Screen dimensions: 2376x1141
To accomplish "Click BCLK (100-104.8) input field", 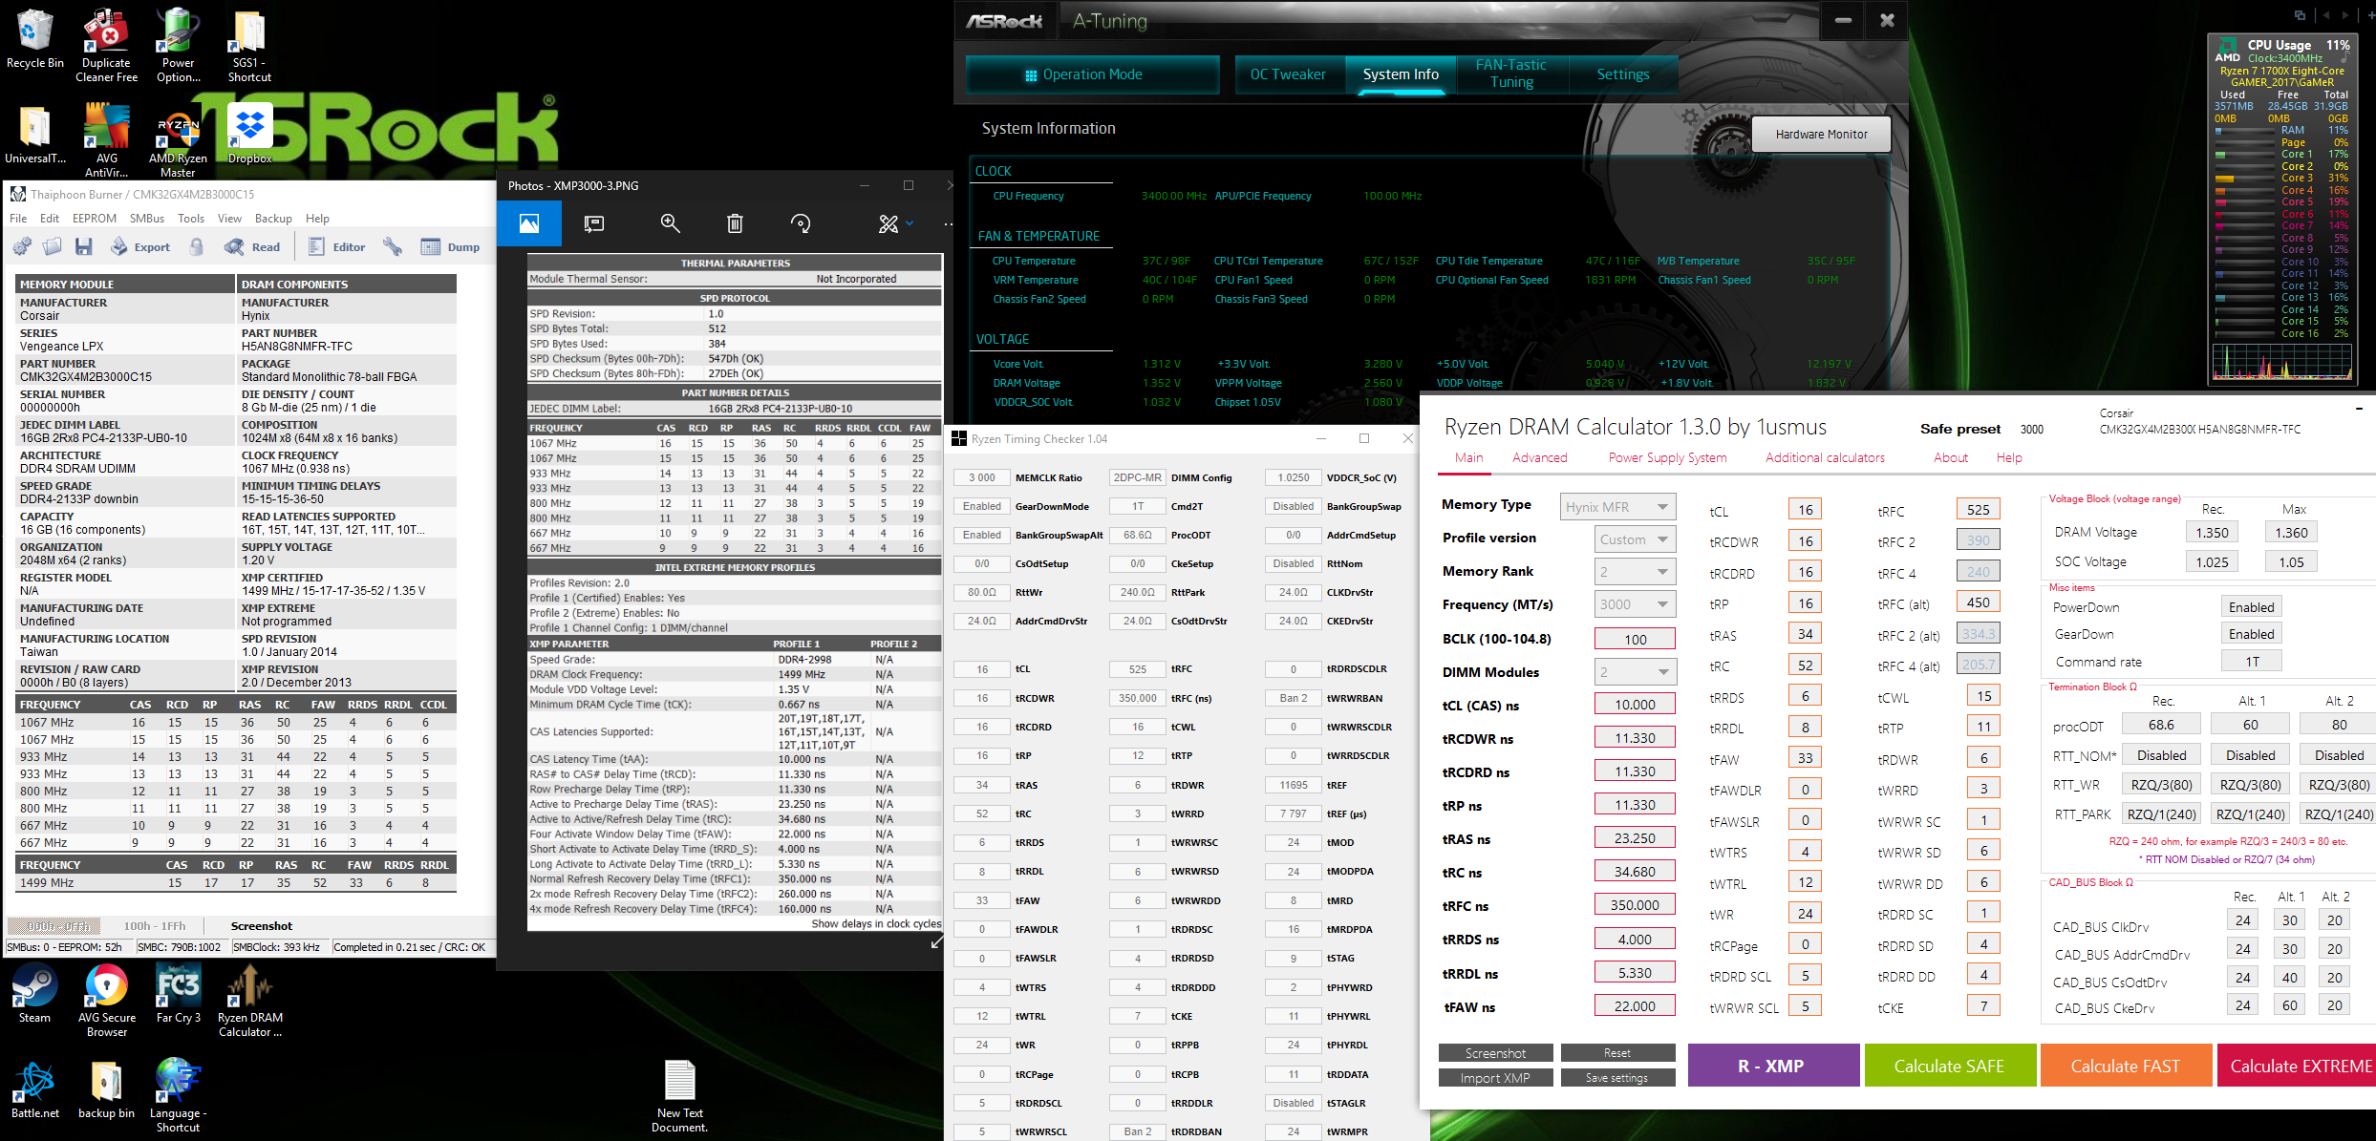I will [1635, 639].
